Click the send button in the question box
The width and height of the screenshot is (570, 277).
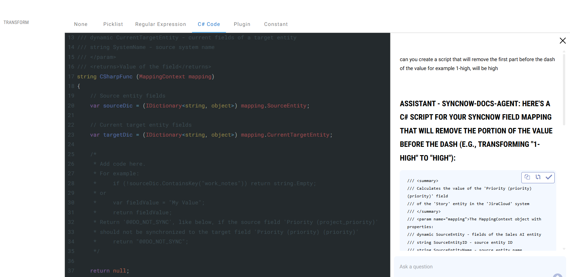tap(558, 275)
